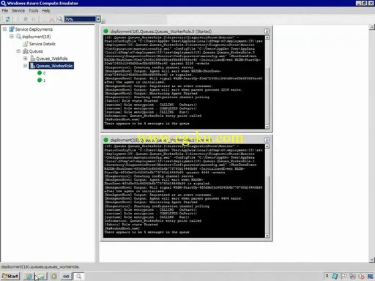Image resolution: width=375 pixels, height=281 pixels.
Task: Click the Queues_WebRole role icon
Action: tap(33, 59)
